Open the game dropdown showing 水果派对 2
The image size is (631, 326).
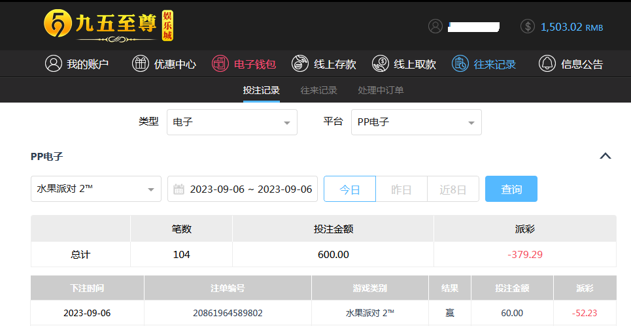coord(96,189)
